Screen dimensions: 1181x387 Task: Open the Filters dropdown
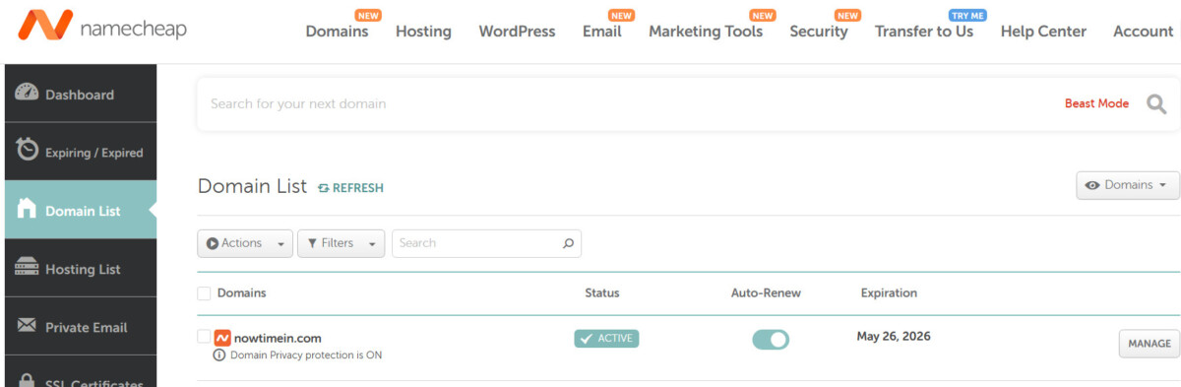(341, 243)
